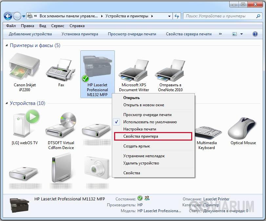This screenshot has height=221, width=266.
Task: Close the Устройства и принтеры window
Action: point(255,5)
